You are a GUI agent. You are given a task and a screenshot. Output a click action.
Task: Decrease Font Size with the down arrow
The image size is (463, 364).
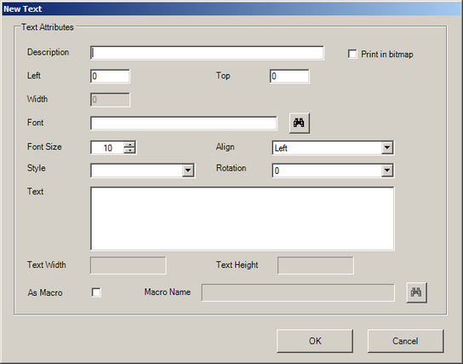[129, 151]
